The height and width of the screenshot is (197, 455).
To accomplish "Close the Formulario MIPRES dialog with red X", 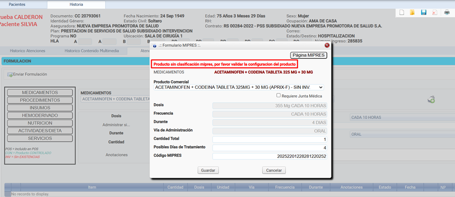I will click(327, 45).
